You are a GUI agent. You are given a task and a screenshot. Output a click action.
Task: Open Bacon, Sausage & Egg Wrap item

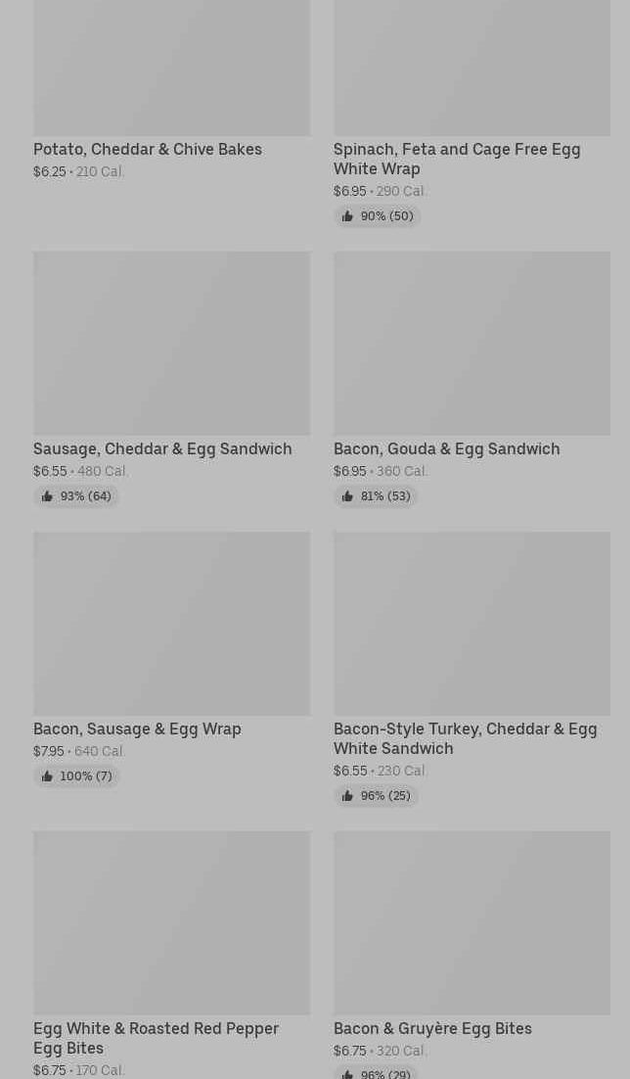(x=137, y=729)
